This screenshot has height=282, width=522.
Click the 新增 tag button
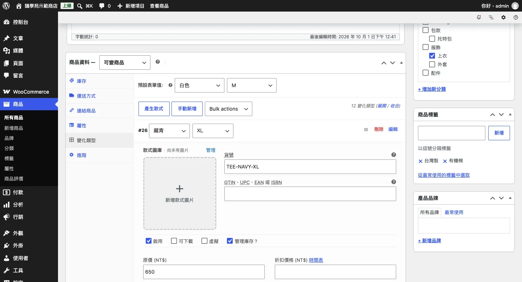pyautogui.click(x=499, y=133)
